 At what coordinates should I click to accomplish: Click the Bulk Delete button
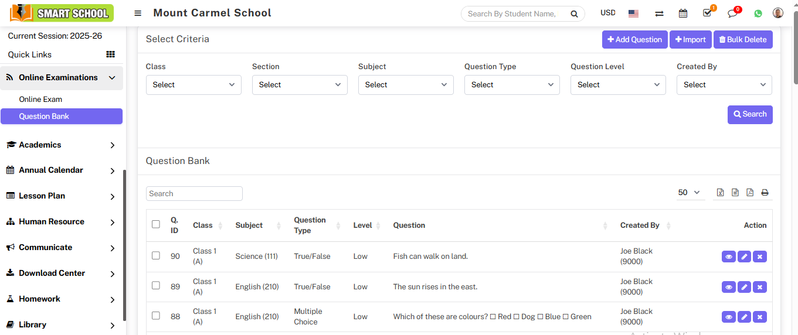point(743,40)
